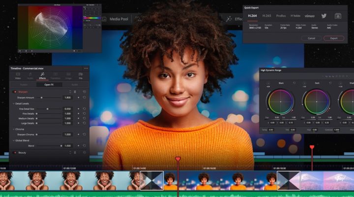Collapse the Global Blend section
The height and width of the screenshot is (197, 354).
(x=14, y=140)
